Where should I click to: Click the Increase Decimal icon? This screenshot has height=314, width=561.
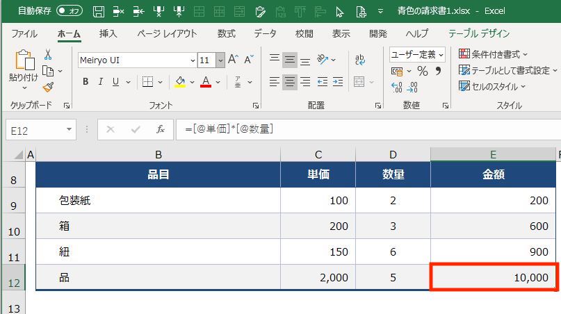pyautogui.click(x=397, y=88)
